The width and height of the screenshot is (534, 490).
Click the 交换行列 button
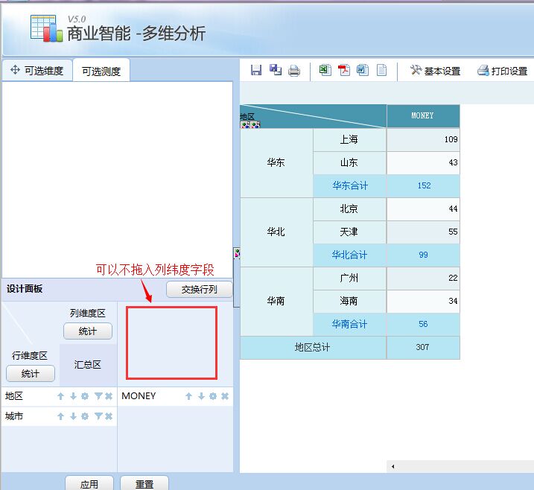tap(199, 290)
